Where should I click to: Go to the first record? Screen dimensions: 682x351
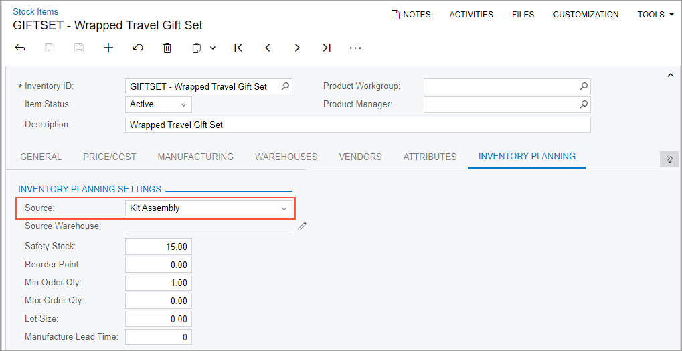(238, 48)
